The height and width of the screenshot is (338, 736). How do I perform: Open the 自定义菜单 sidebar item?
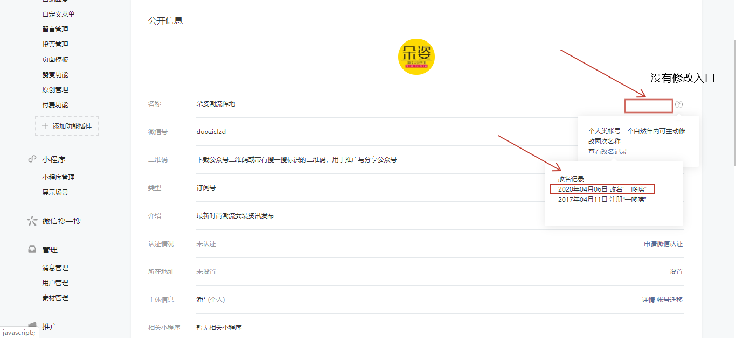(x=58, y=14)
